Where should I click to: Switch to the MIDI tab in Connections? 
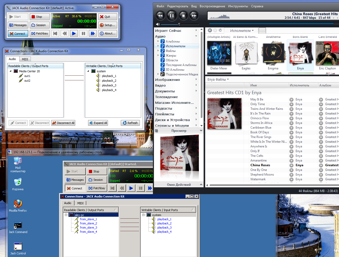tap(25, 59)
